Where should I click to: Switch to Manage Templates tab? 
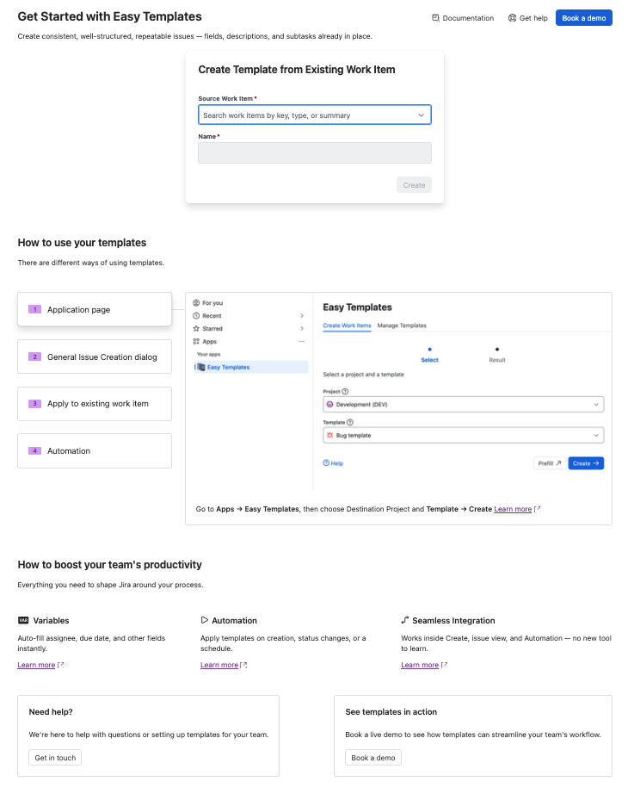click(402, 326)
